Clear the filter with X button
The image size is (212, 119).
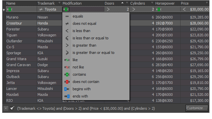click(x=6, y=108)
